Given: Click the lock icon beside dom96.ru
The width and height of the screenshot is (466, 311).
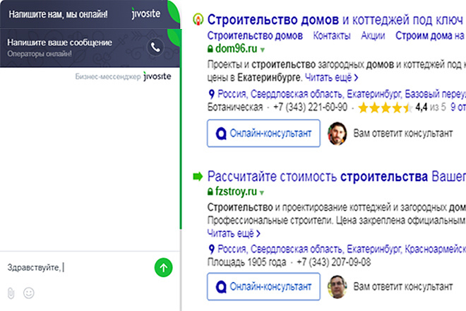Looking at the screenshot, I should click(x=210, y=49).
